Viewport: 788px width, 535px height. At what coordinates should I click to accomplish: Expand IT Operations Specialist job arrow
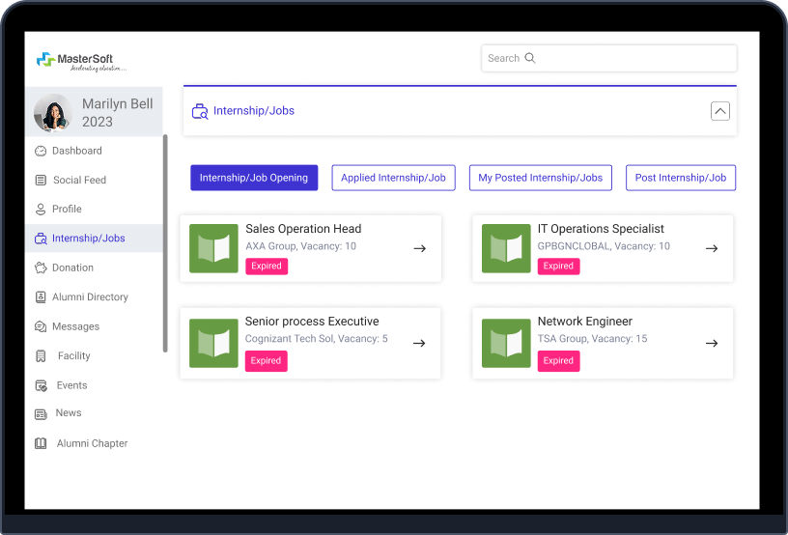pos(711,248)
